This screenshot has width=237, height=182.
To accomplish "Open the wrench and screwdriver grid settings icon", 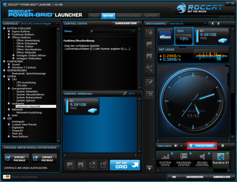I will tap(149, 68).
